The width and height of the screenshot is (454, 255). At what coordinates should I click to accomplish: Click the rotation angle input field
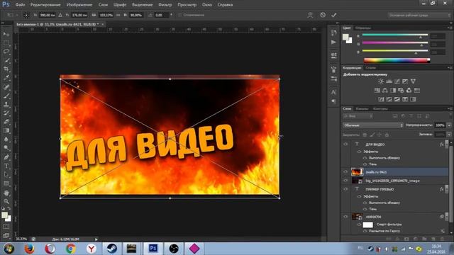[162, 15]
